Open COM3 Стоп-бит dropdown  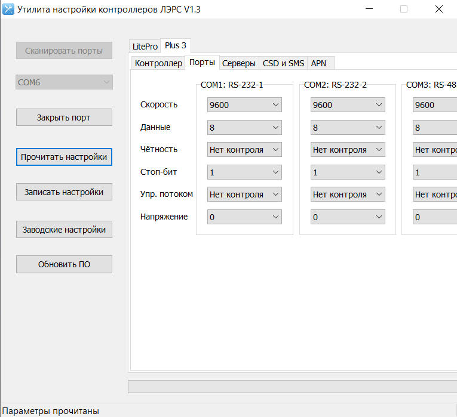click(x=435, y=172)
